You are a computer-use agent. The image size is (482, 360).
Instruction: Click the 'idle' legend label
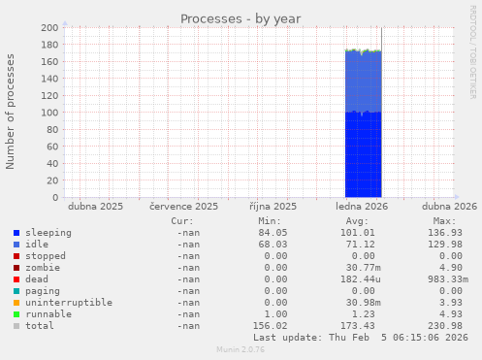[37, 245]
